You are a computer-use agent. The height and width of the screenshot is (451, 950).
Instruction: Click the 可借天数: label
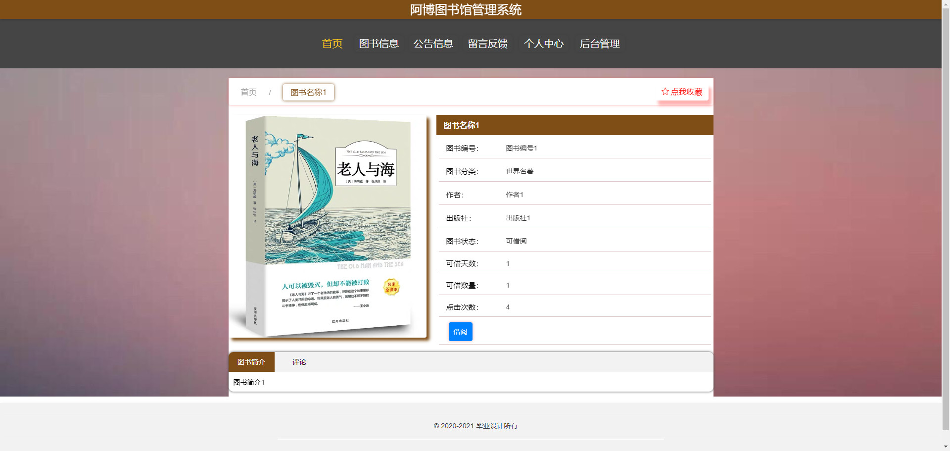point(462,263)
